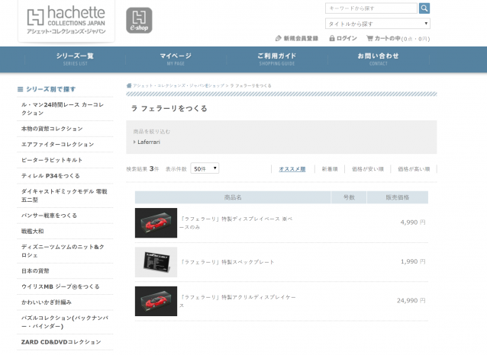This screenshot has width=487, height=355.
Task: Open ダイキャストギミックモデル 零戦五二型 series
Action: (65, 196)
